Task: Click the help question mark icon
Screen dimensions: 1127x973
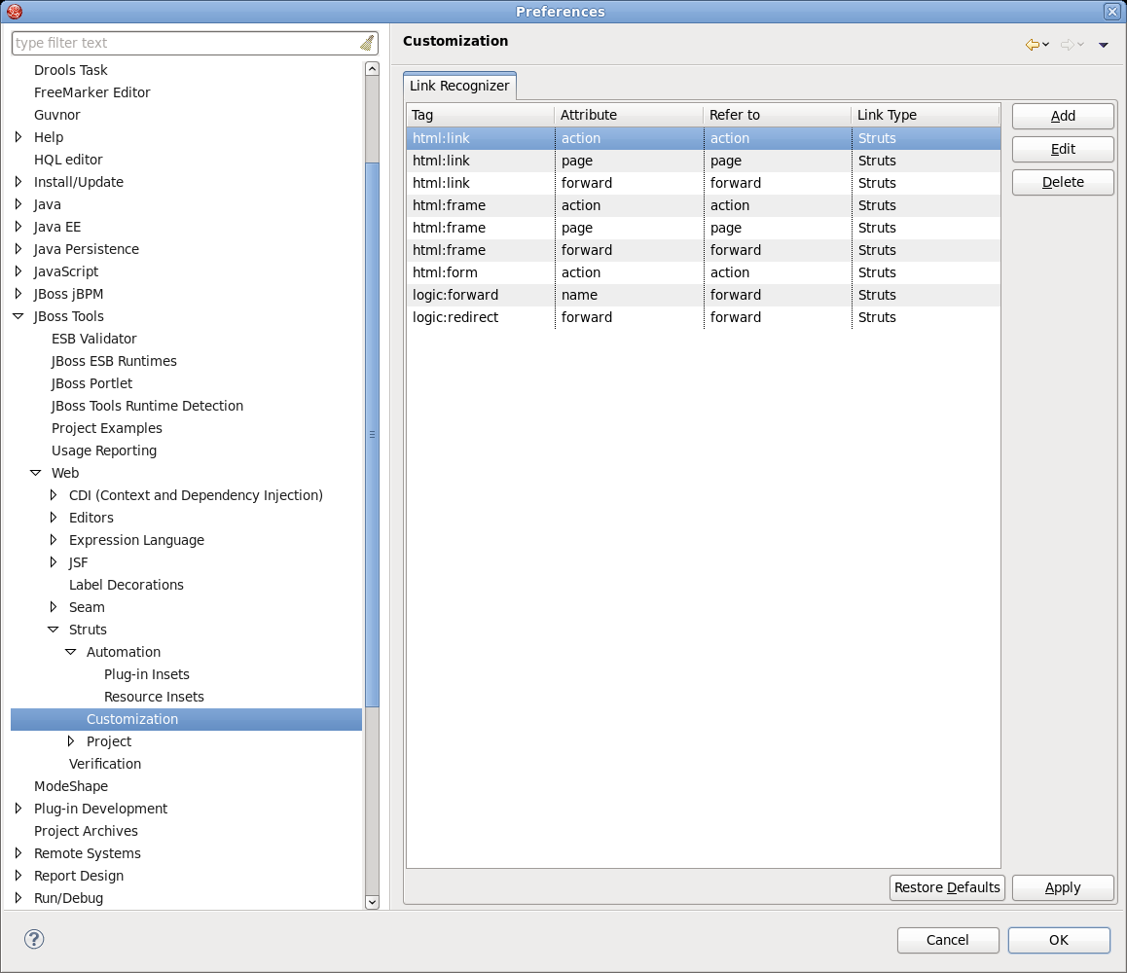Action: click(34, 939)
